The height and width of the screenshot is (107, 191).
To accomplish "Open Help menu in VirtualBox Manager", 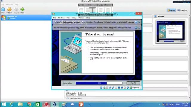I will (x=17, y=5).
